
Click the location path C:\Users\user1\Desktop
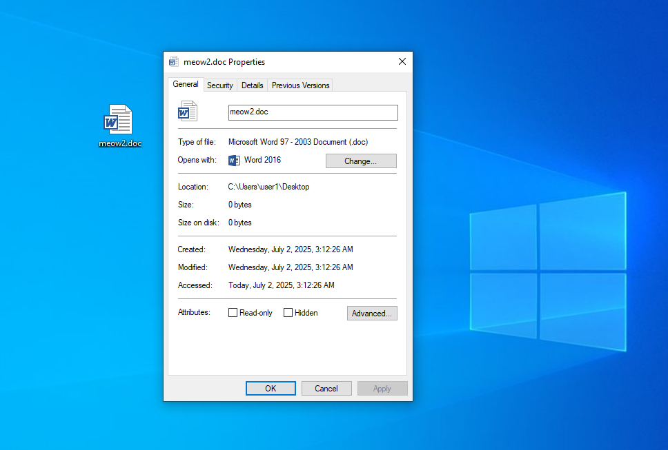269,187
